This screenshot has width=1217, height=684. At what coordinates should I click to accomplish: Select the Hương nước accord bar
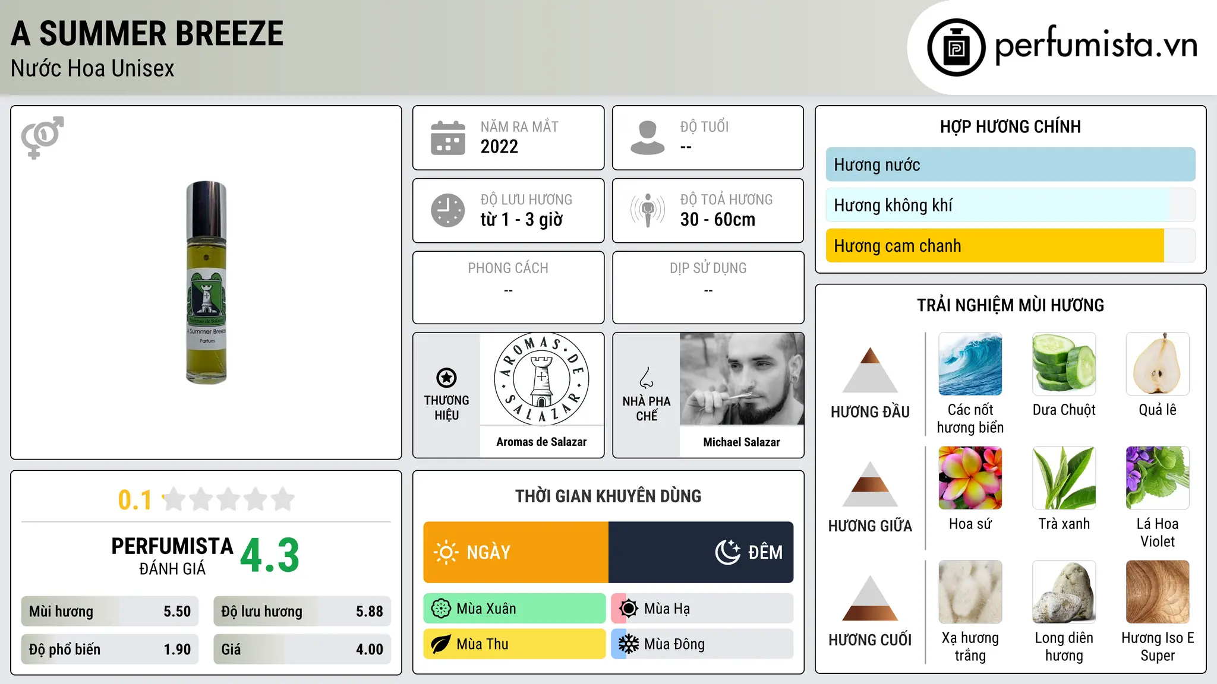[x=1010, y=164]
